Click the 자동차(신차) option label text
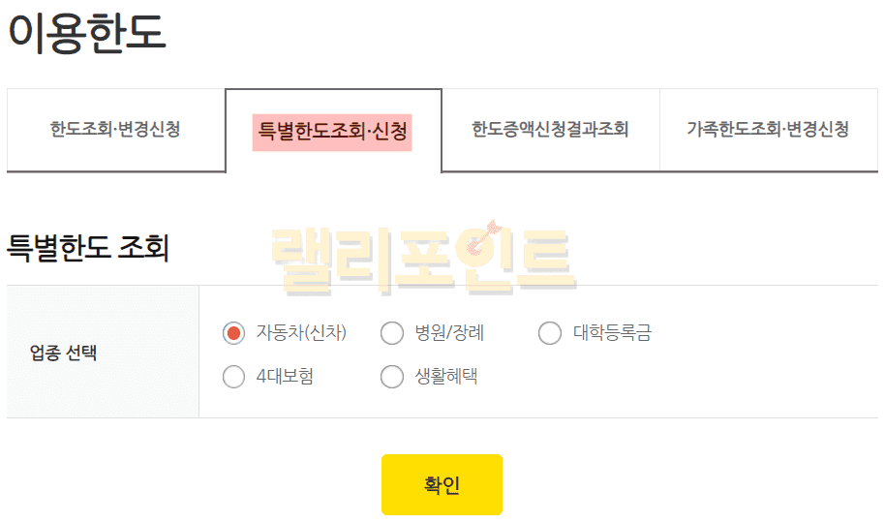885x523 pixels. (301, 333)
